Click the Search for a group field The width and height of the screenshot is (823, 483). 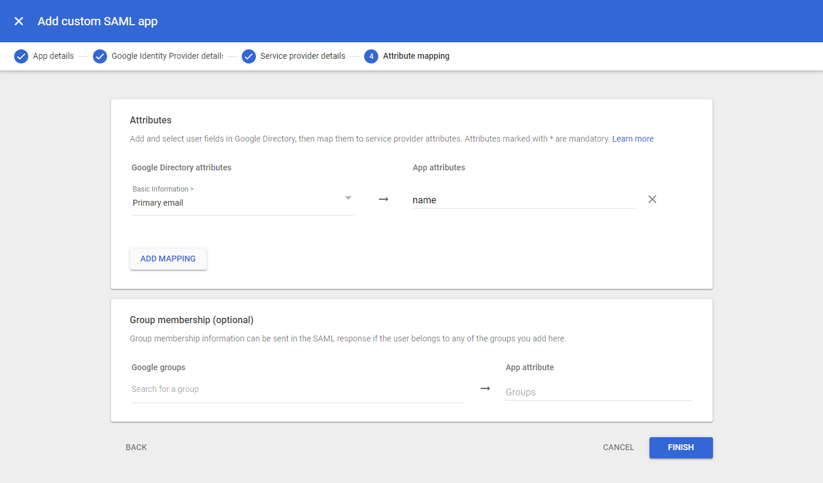click(x=298, y=390)
